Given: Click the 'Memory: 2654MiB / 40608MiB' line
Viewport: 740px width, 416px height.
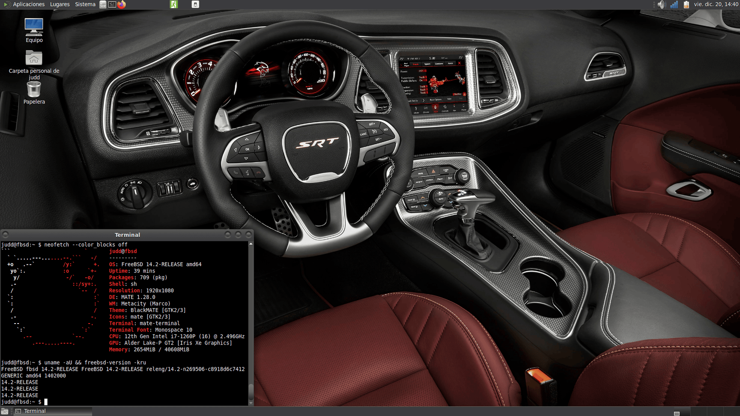Looking at the screenshot, I should click(149, 350).
